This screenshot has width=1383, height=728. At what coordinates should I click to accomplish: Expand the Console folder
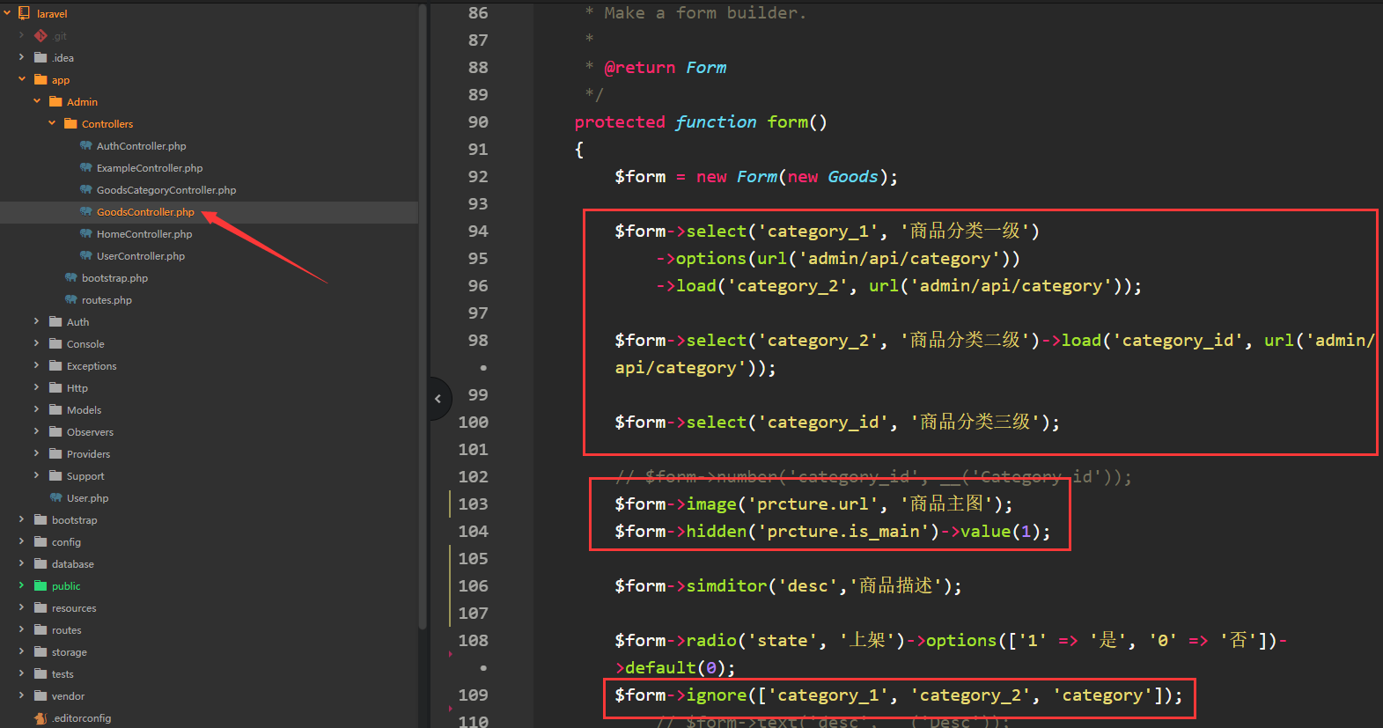[37, 343]
